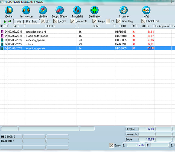The width and height of the screenshot is (175, 152).
Task: Click the Modifier toolbar icon
Action: [x=43, y=10]
